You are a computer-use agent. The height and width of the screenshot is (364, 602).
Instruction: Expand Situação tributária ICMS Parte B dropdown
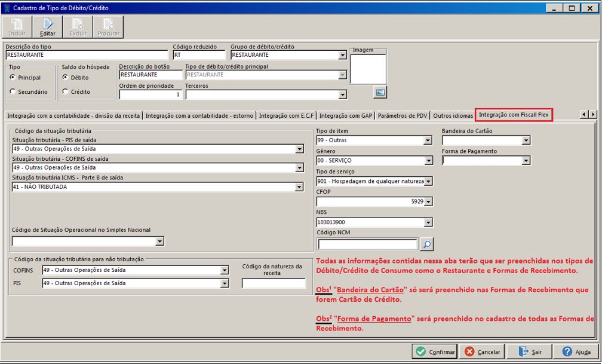click(299, 187)
